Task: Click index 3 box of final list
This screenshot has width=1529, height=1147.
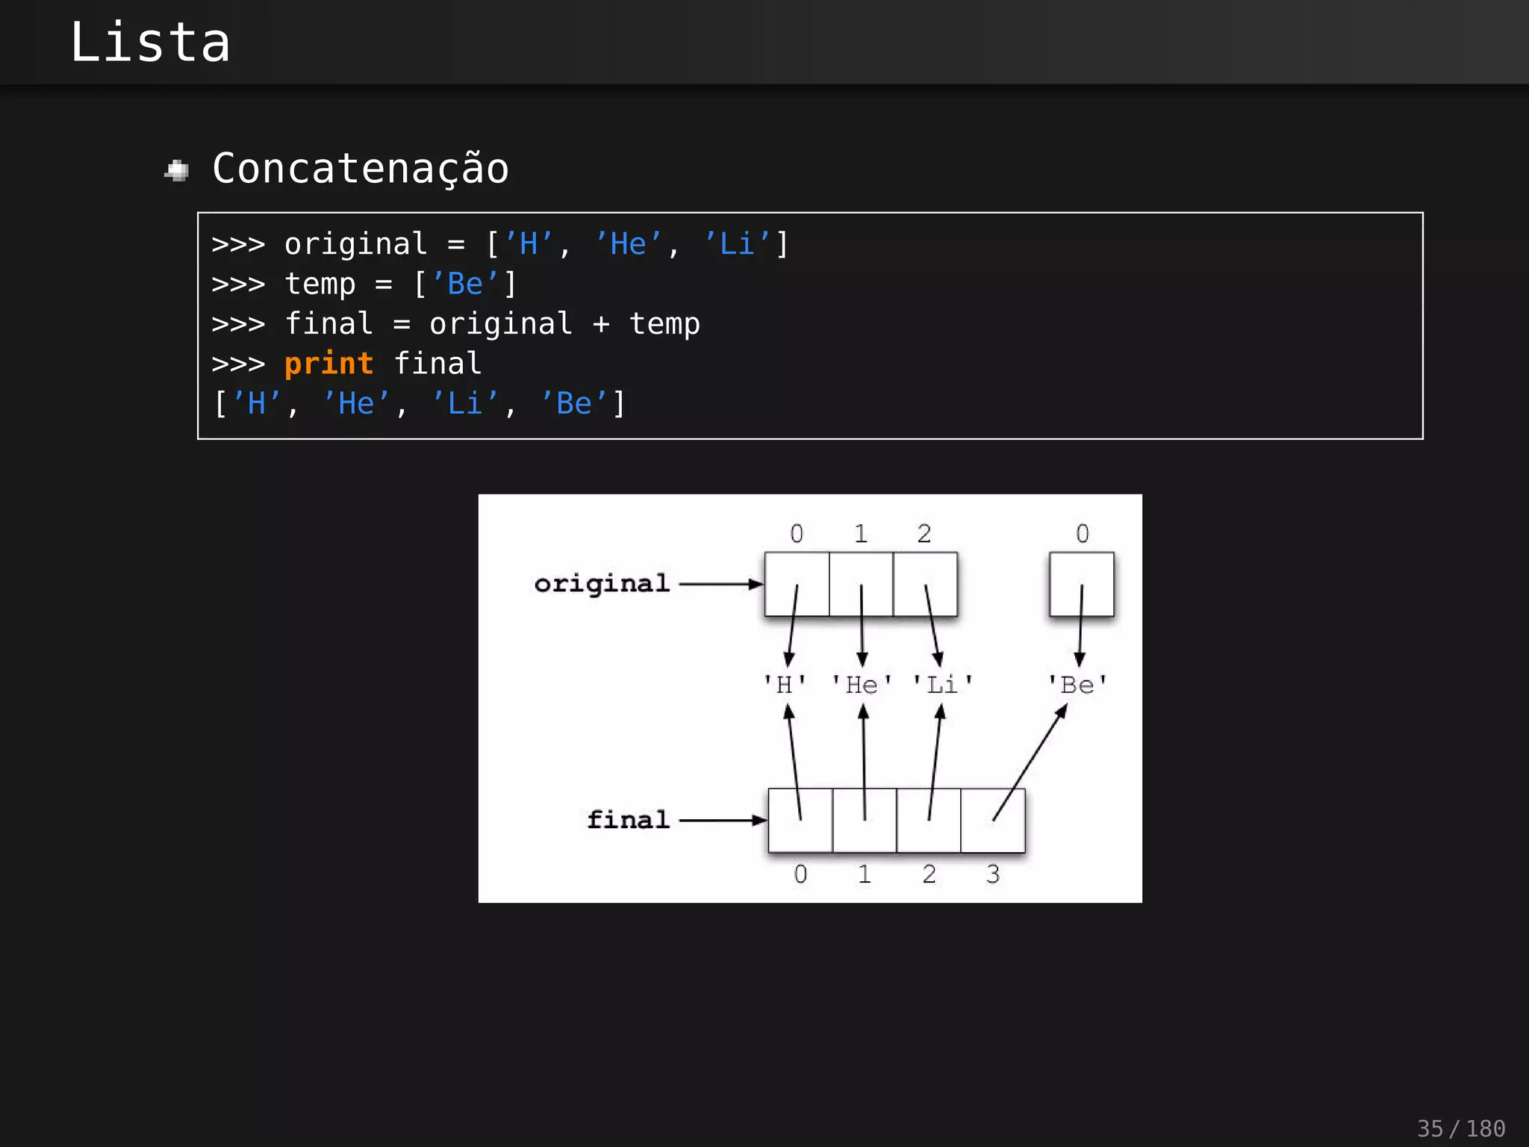Action: 993,820
